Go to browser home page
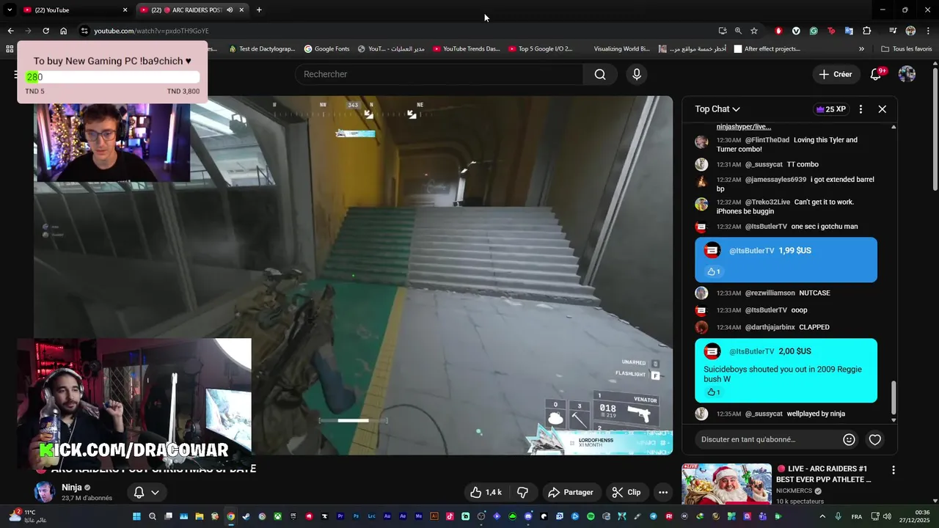 64,31
